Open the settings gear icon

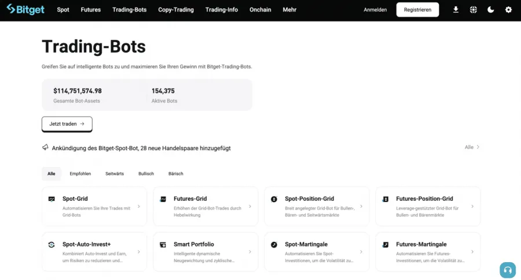pos(508,10)
